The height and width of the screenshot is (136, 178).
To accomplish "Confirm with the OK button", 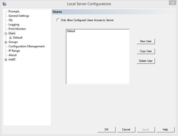I will (x=106, y=130).
